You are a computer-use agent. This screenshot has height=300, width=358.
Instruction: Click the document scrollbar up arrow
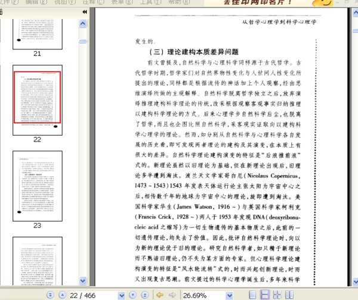coord(356,12)
